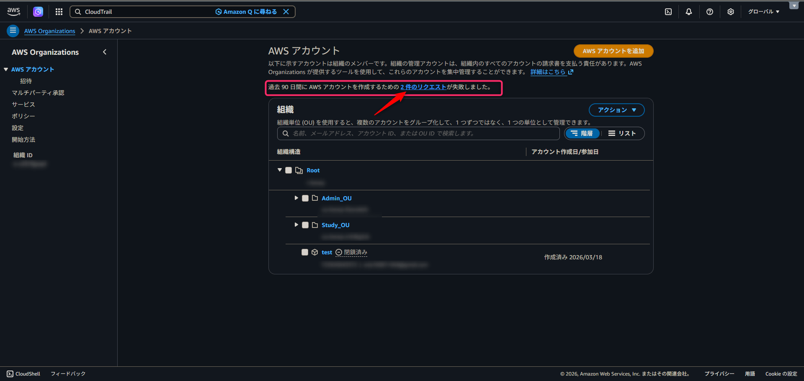The width and height of the screenshot is (804, 381).
Task: Open the AWS home logo
Action: (x=13, y=12)
